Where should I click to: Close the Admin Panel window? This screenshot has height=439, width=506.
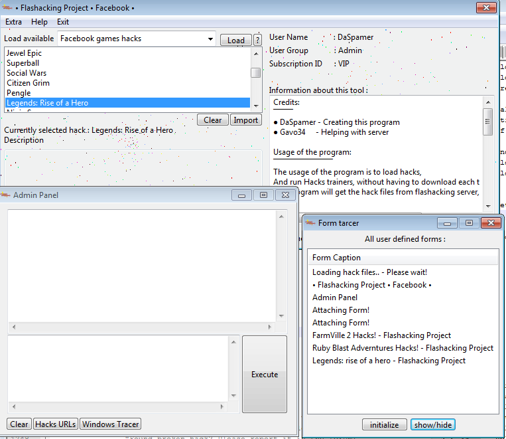pyautogui.click(x=285, y=195)
